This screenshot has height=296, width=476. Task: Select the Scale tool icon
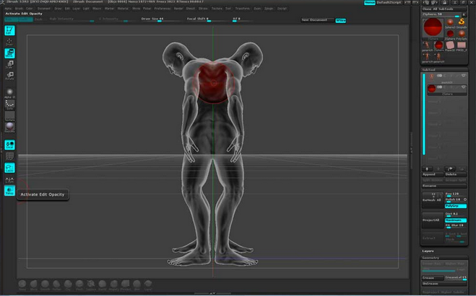click(10, 63)
